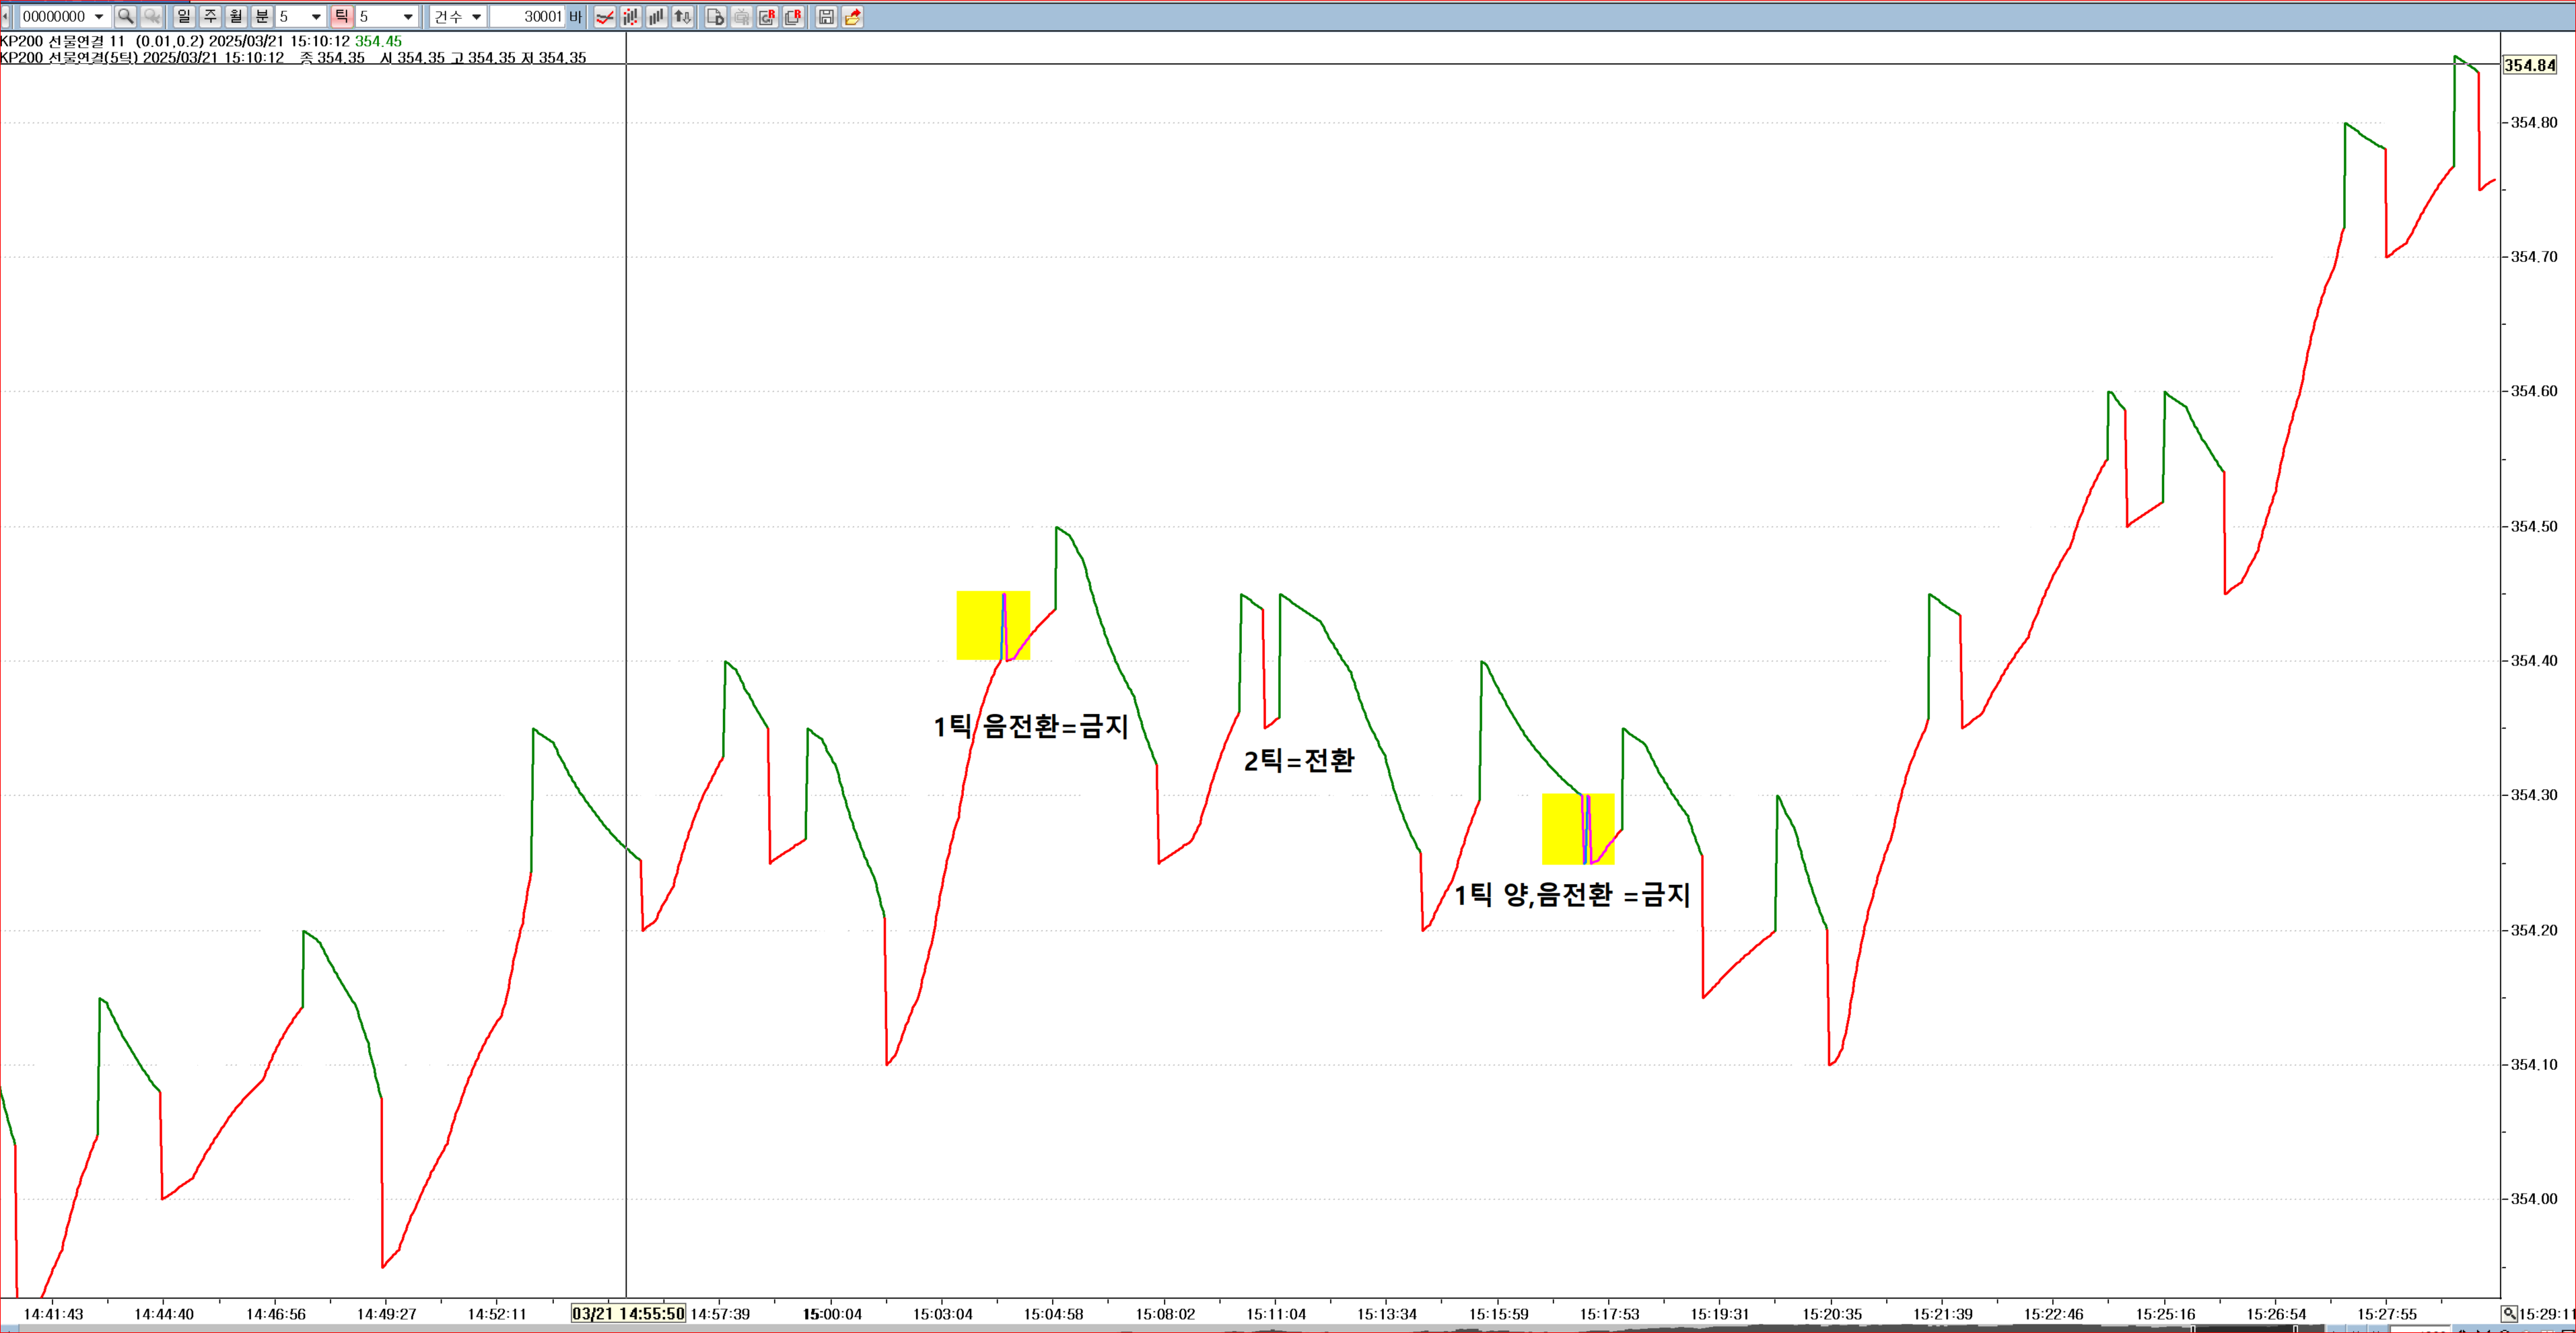The height and width of the screenshot is (1333, 2576).
Task: Click the save floppy disk icon
Action: (826, 16)
